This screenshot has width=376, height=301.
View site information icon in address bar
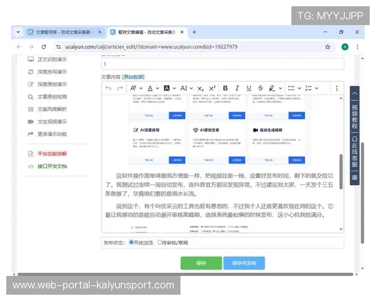[58, 47]
